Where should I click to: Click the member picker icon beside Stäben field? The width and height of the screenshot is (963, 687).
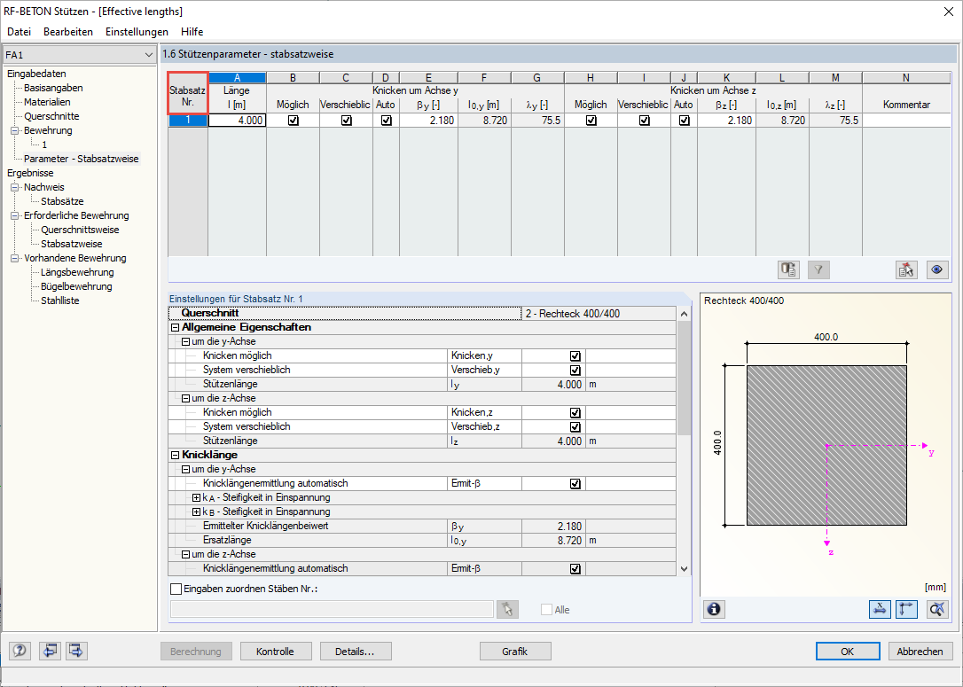[x=507, y=609]
